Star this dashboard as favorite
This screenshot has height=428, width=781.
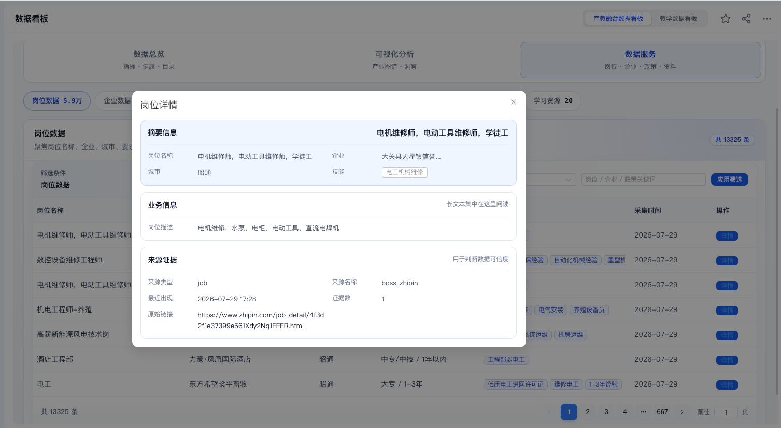pos(726,19)
